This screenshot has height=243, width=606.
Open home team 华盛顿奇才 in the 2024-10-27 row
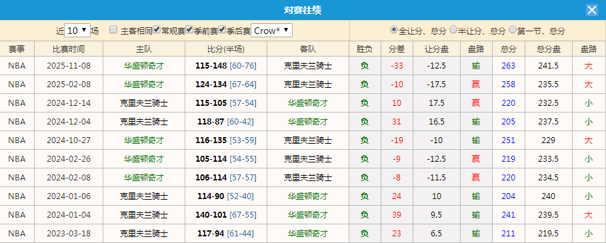(144, 140)
